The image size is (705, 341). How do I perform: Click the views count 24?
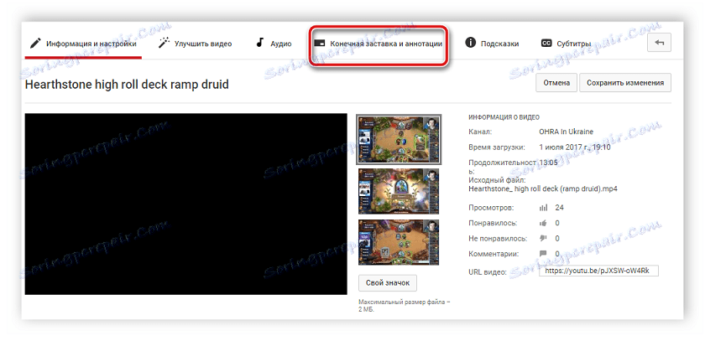[x=559, y=208]
